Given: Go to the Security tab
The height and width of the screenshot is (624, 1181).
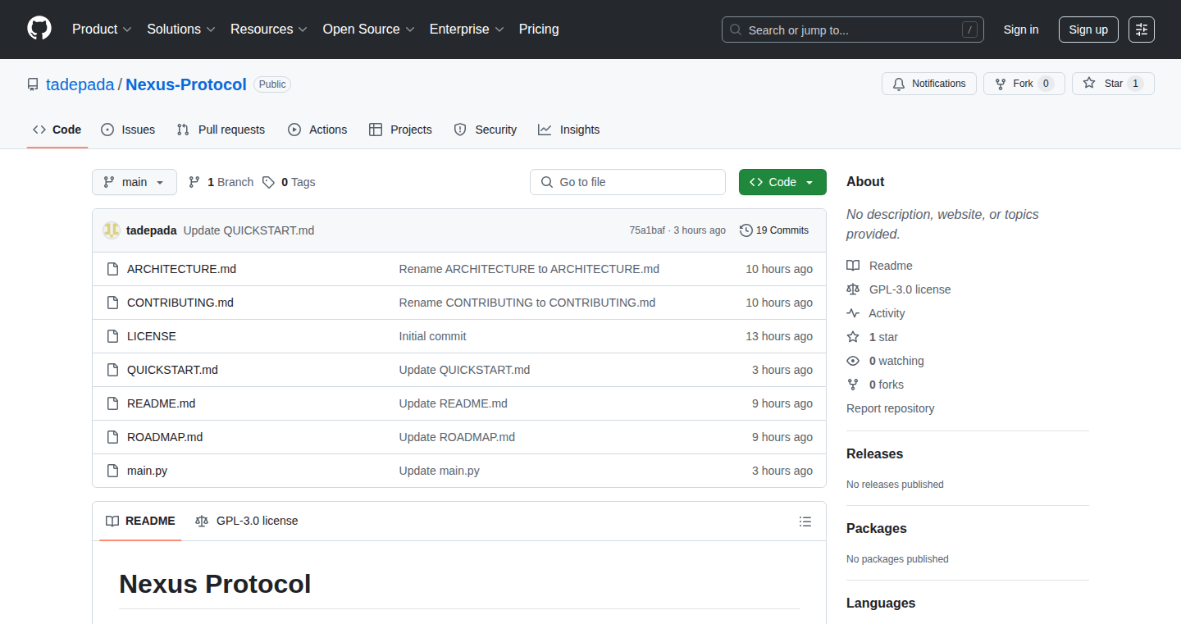Looking at the screenshot, I should point(486,130).
